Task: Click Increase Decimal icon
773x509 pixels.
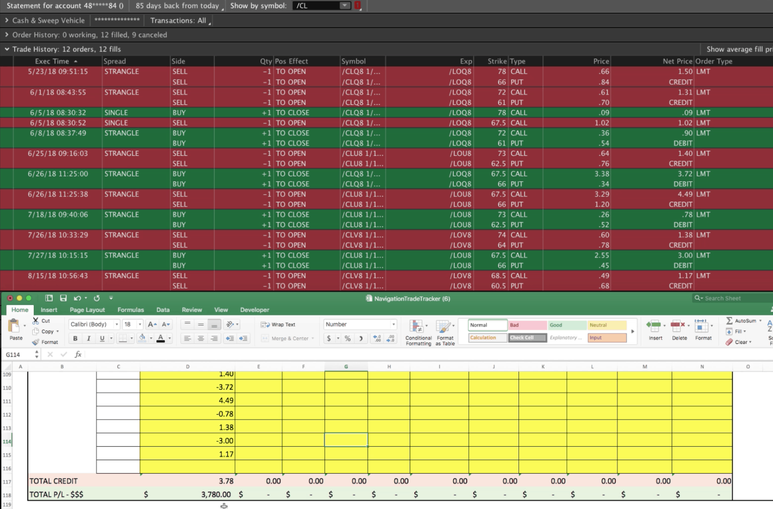Action: click(x=377, y=338)
